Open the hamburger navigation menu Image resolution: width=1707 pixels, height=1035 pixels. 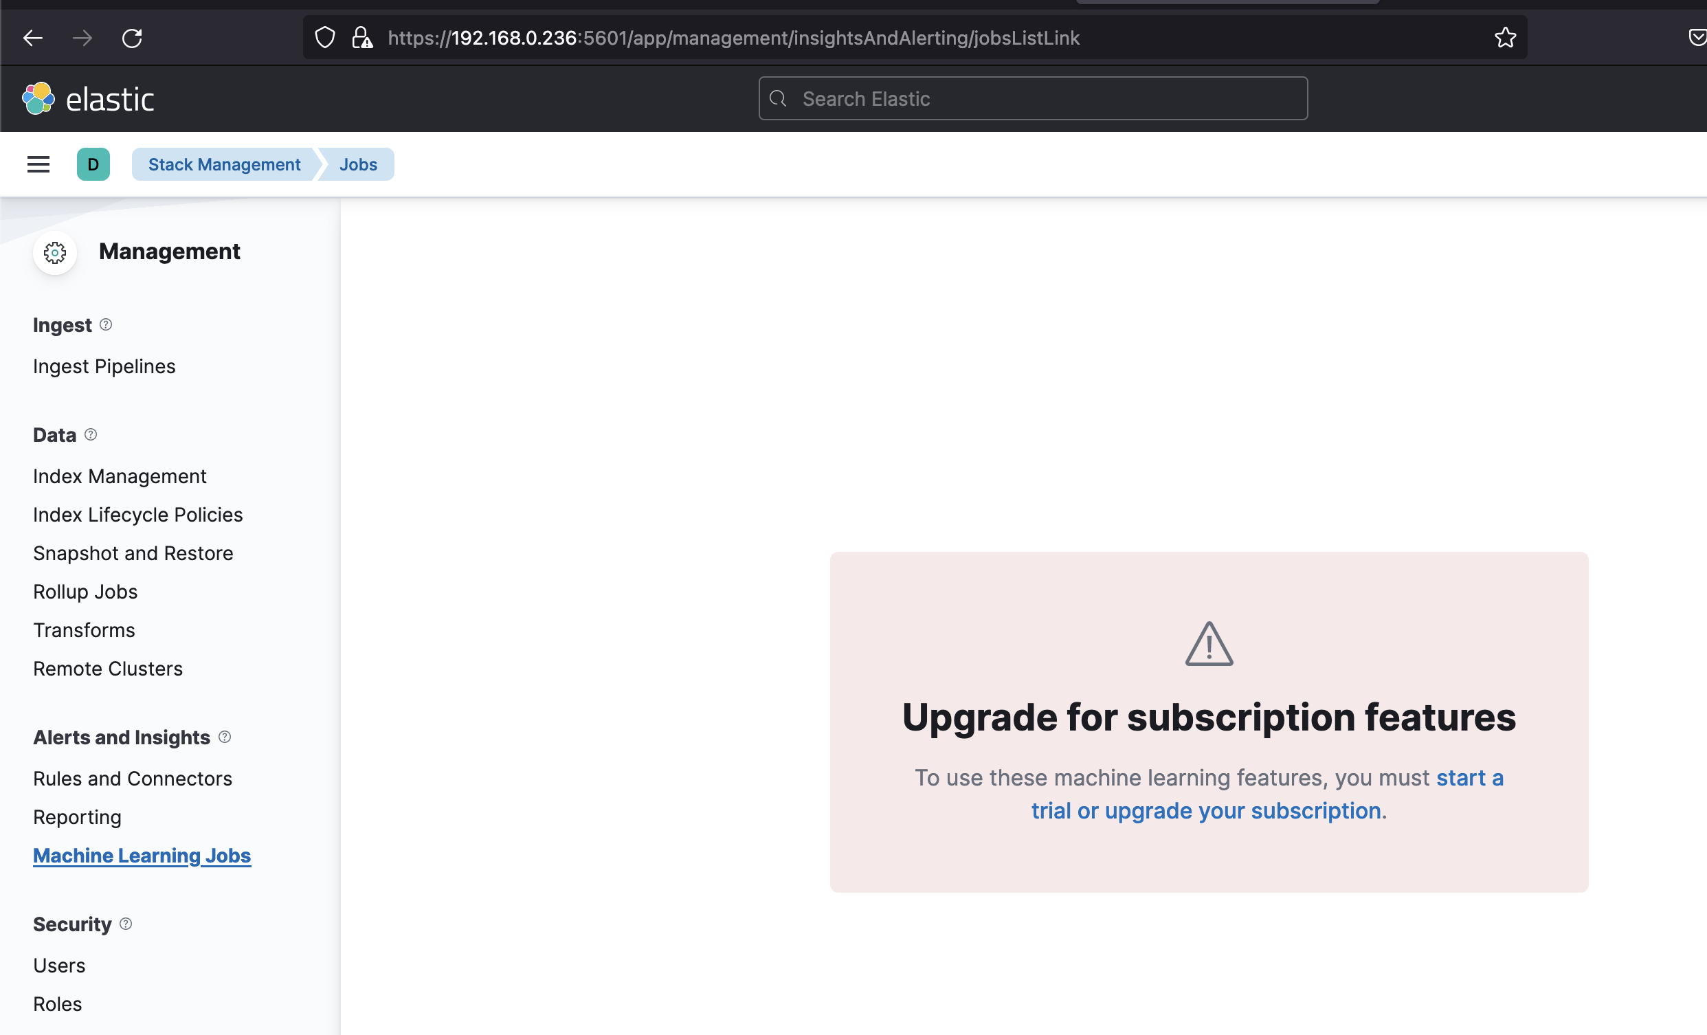pos(38,164)
